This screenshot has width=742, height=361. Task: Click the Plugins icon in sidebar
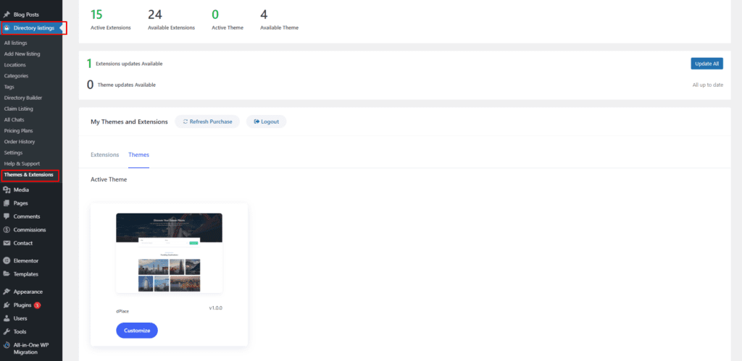[7, 305]
